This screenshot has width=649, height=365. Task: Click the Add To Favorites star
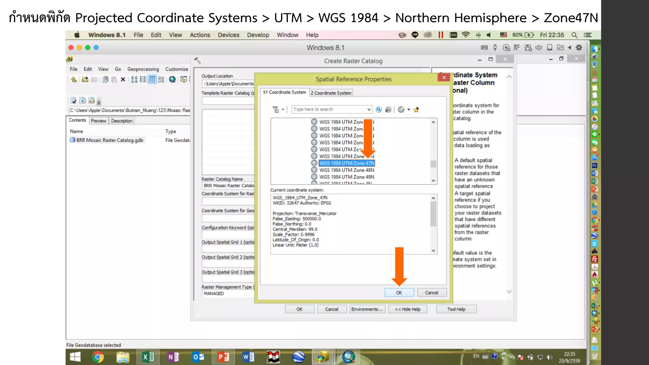(x=416, y=110)
